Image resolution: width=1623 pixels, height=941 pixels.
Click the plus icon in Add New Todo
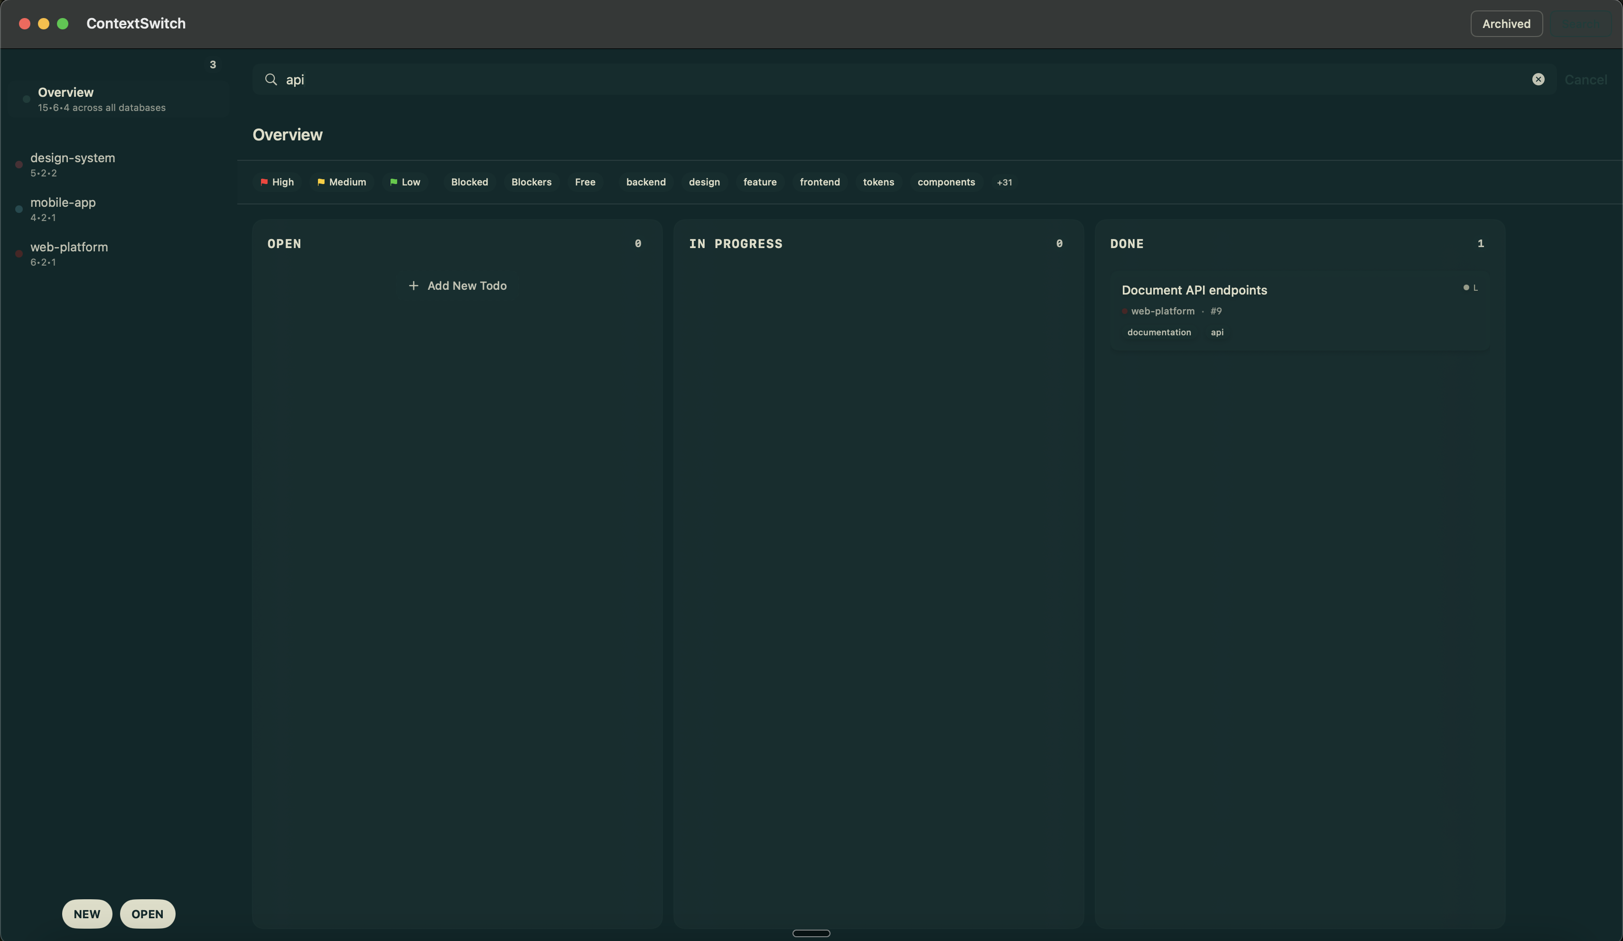[413, 286]
